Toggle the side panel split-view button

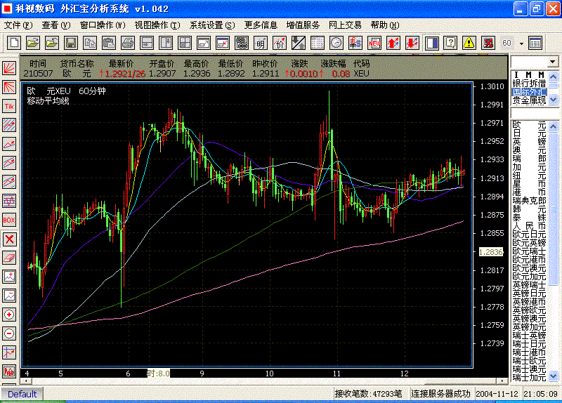431,43
